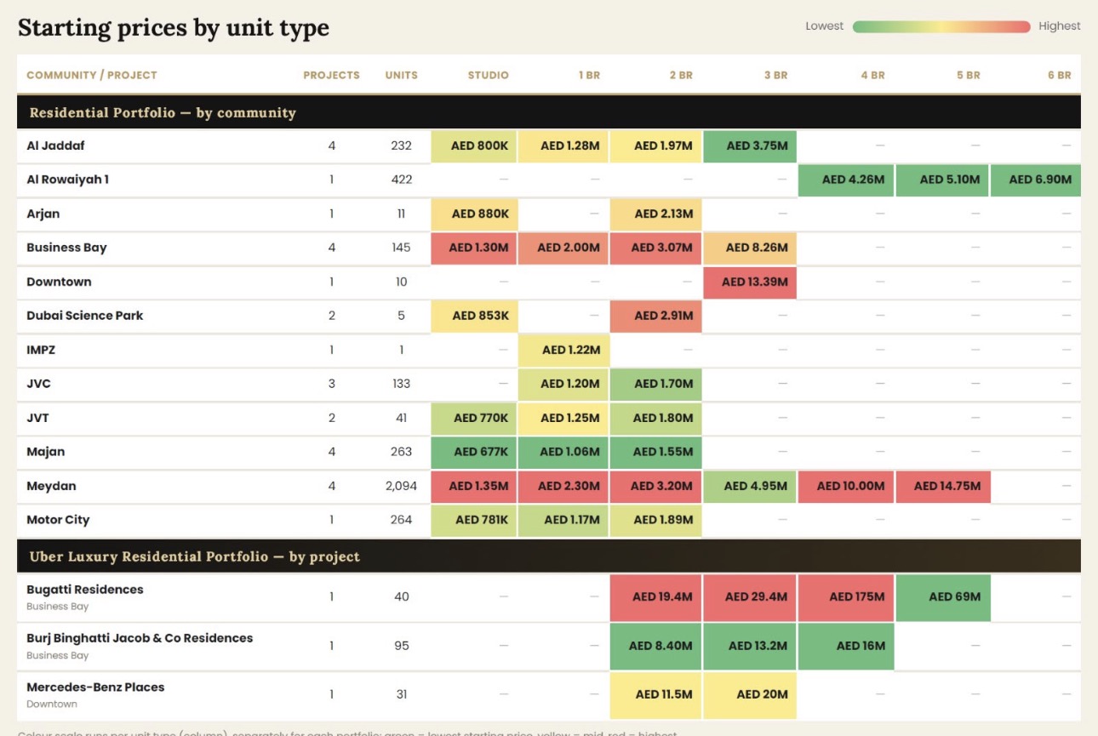Select the AED 16M Burj Binghatti price
Screen dimensions: 1098x736
pos(846,646)
